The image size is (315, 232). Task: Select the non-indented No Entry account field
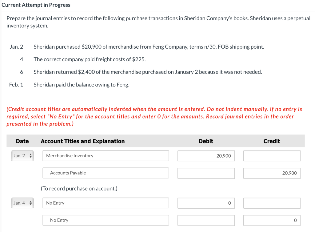point(106,203)
